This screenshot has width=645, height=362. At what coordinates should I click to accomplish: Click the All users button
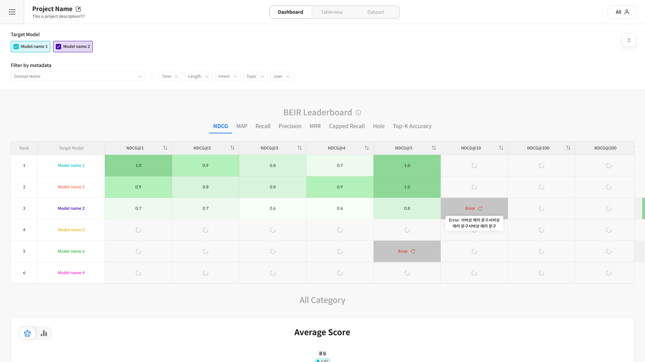(622, 12)
